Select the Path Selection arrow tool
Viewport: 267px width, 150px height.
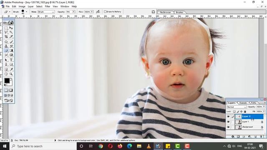(6, 60)
